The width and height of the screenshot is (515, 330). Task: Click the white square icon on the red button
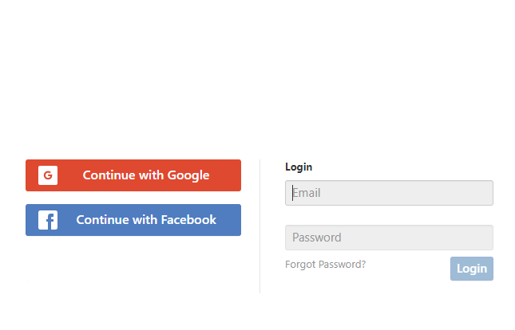click(x=48, y=175)
